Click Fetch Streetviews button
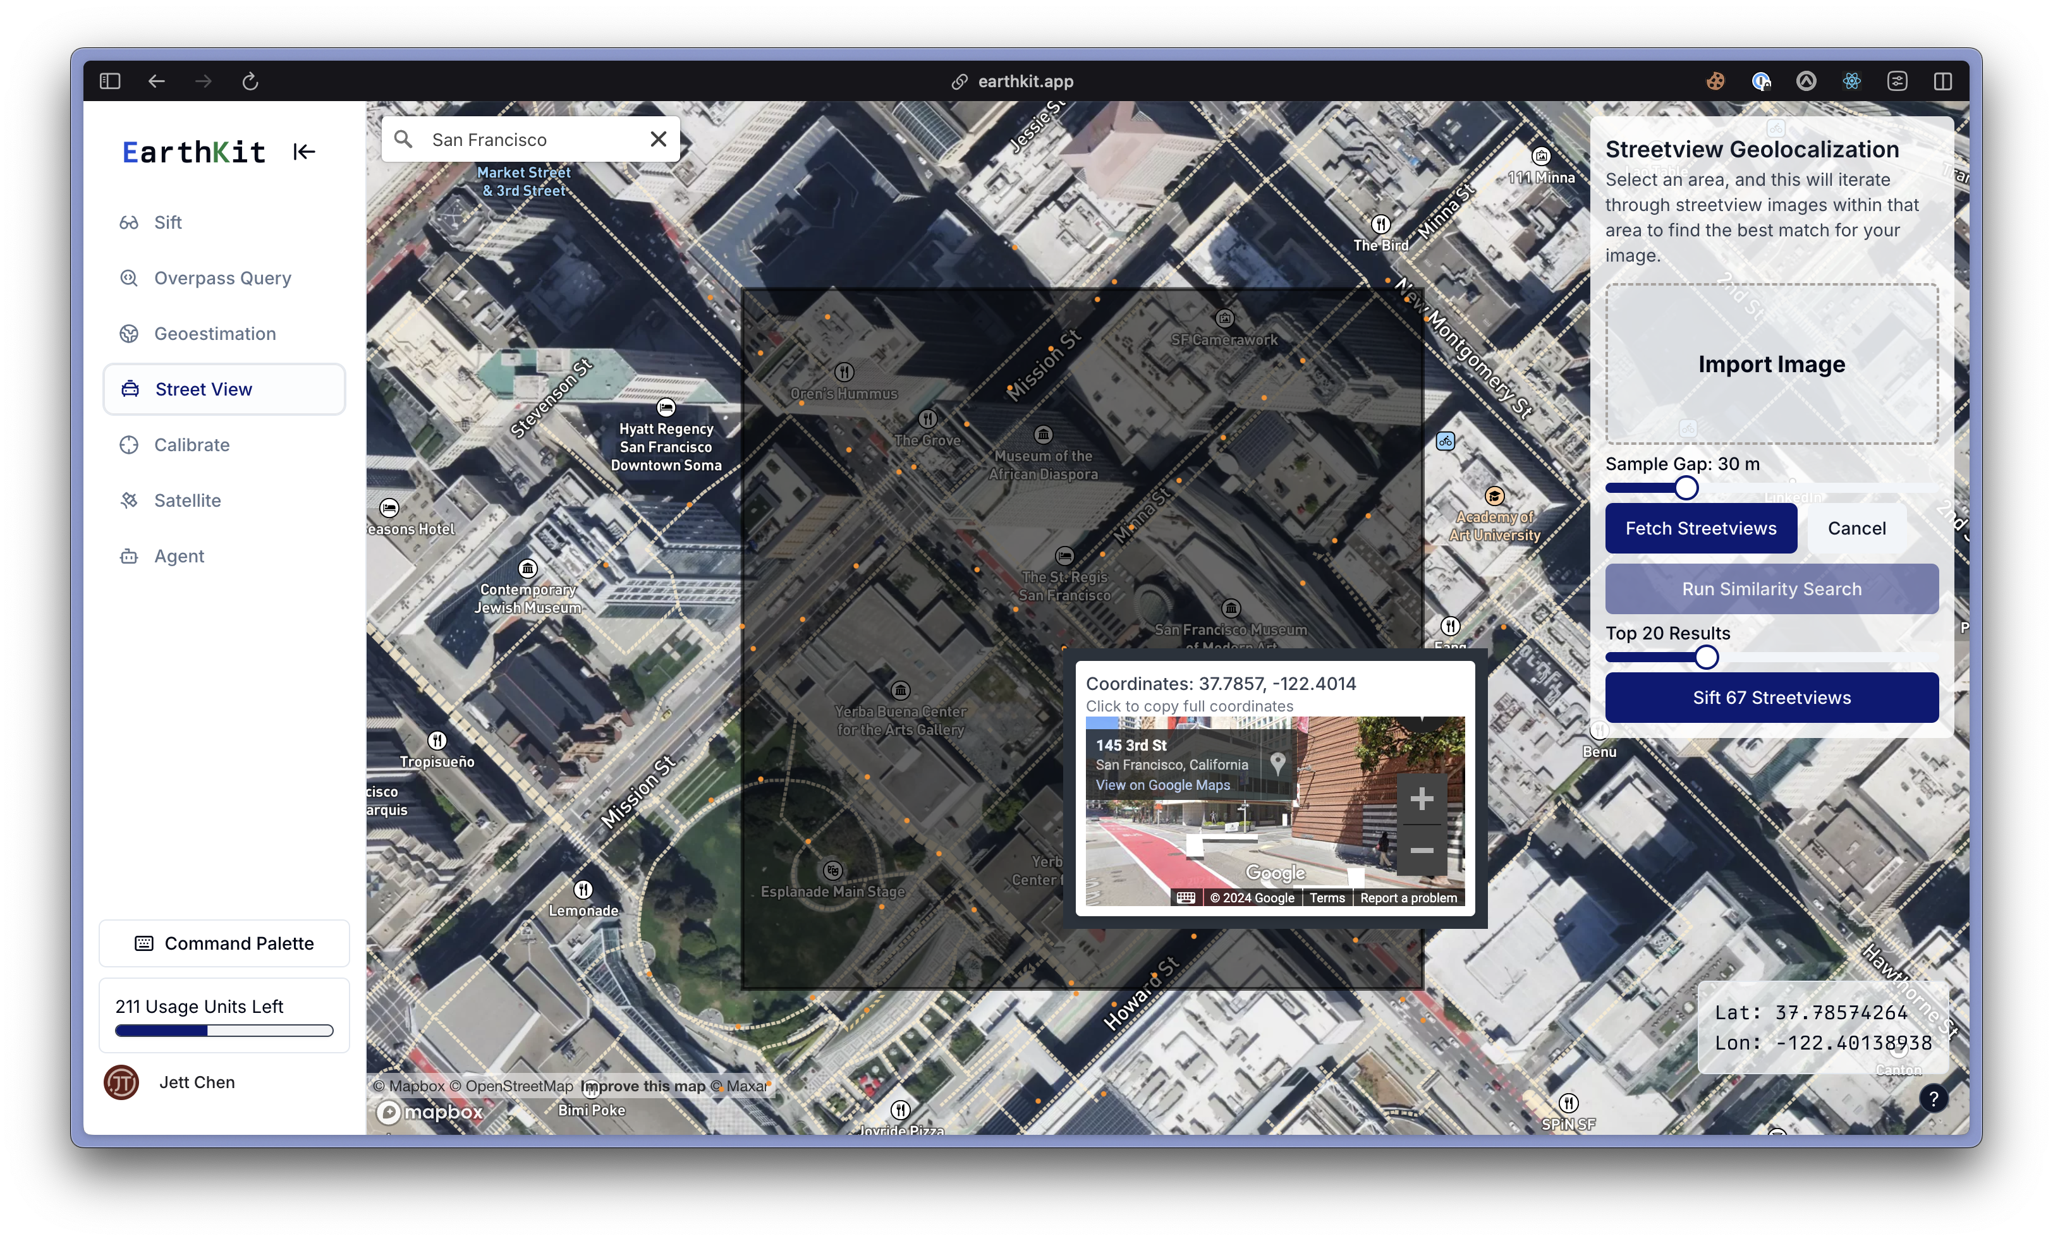Image resolution: width=2053 pixels, height=1241 pixels. 1700,528
